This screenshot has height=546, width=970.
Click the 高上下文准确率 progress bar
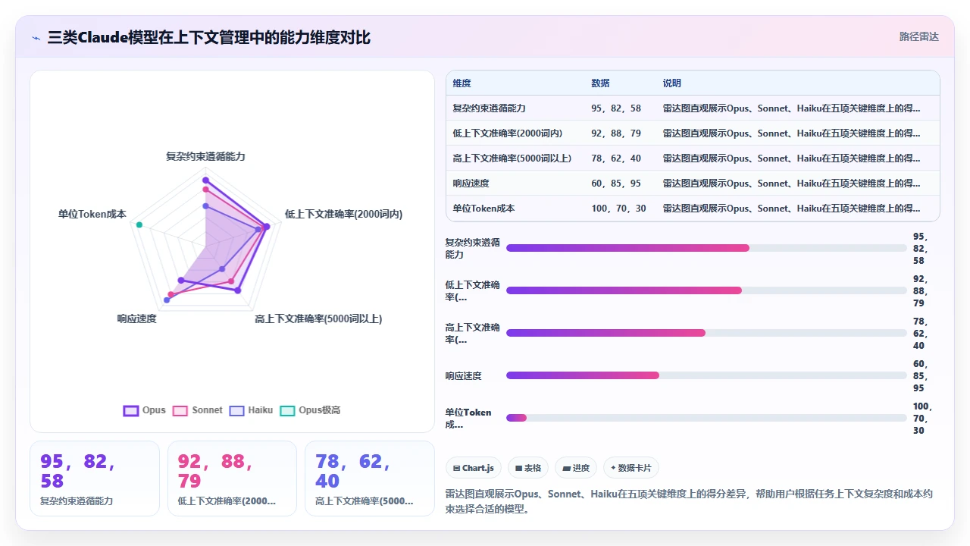706,333
